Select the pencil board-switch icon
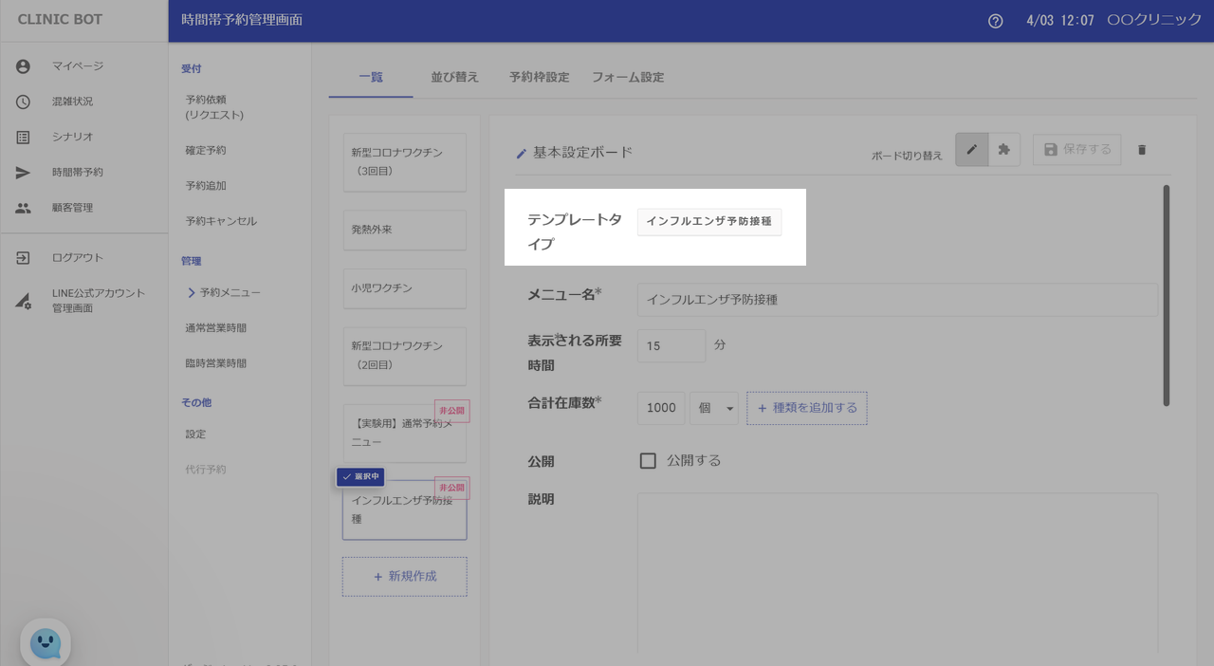The height and width of the screenshot is (666, 1214). 971,150
